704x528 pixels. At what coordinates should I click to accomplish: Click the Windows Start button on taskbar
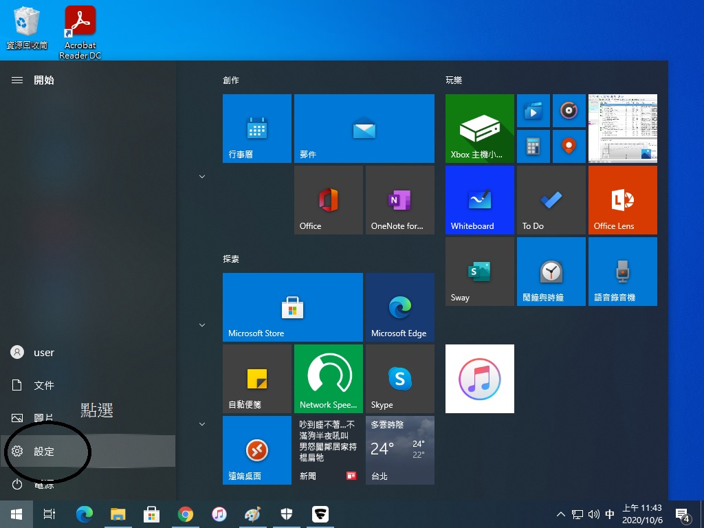16,514
